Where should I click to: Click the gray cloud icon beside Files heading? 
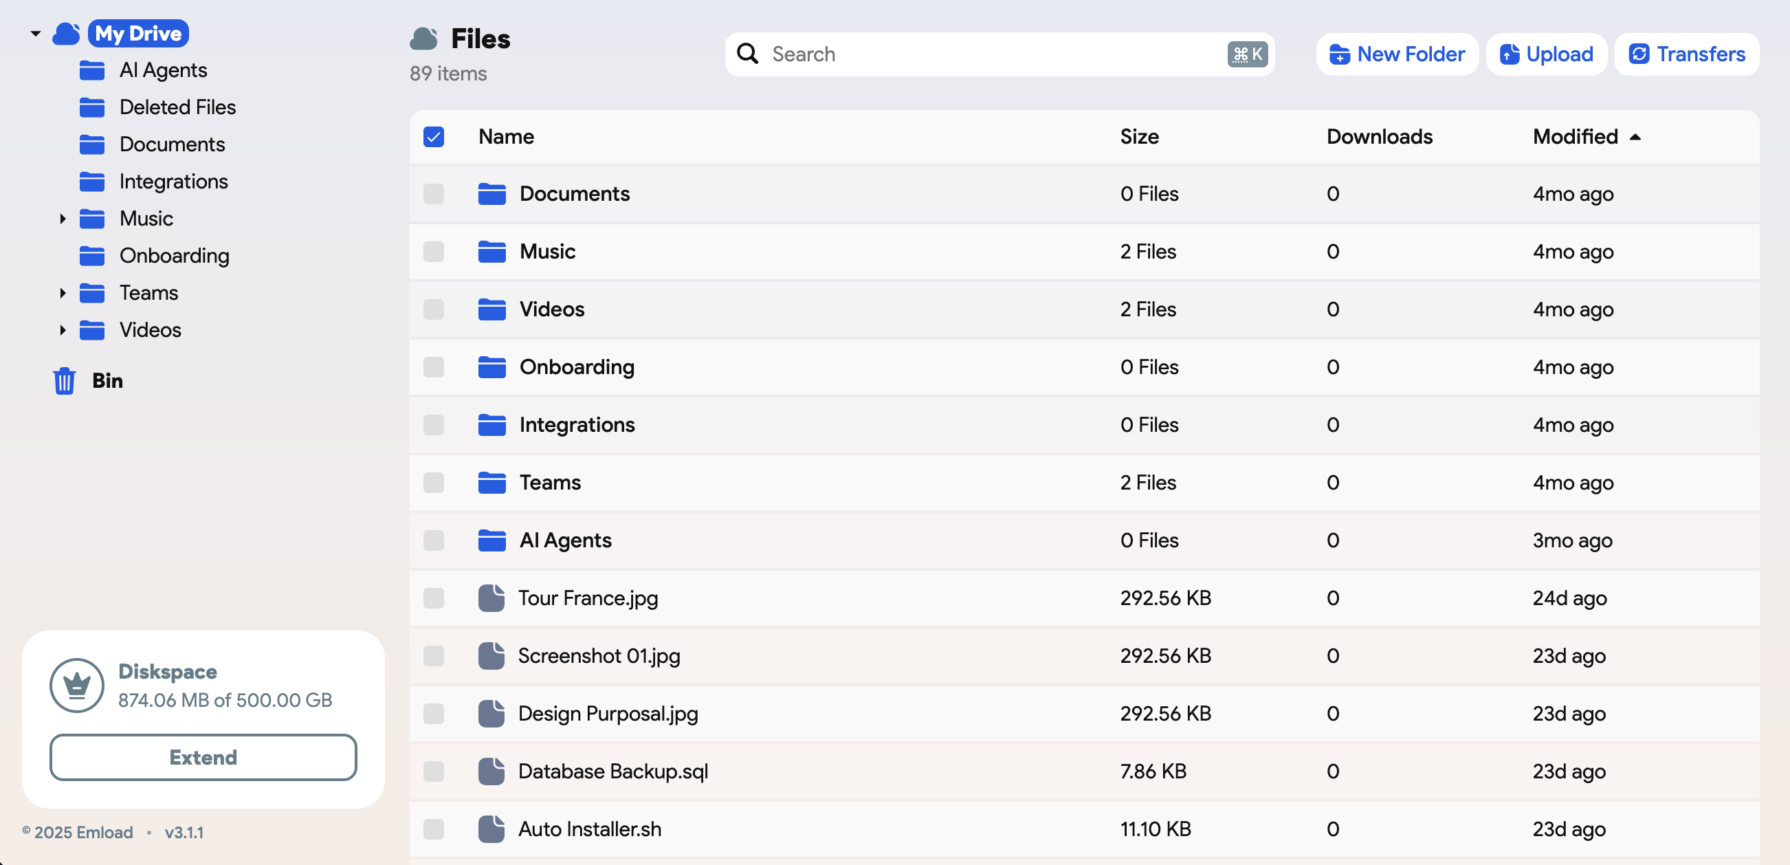point(423,39)
